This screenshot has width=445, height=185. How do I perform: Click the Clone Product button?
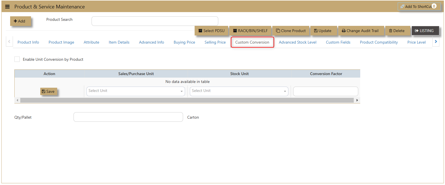coord(291,31)
